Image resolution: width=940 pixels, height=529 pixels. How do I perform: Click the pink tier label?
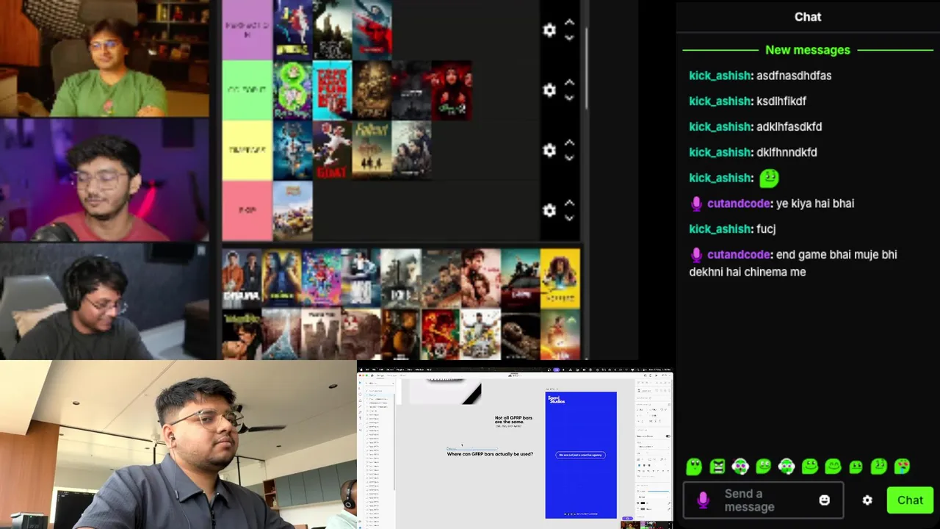(x=247, y=211)
